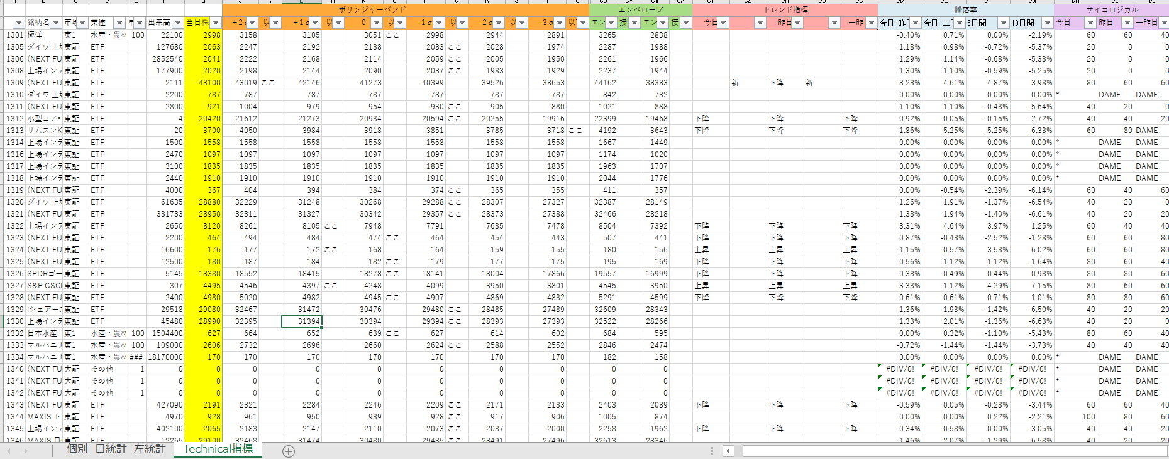Select the 331733 volume cell in row 1321
The width and height of the screenshot is (1169, 459).
(165, 214)
